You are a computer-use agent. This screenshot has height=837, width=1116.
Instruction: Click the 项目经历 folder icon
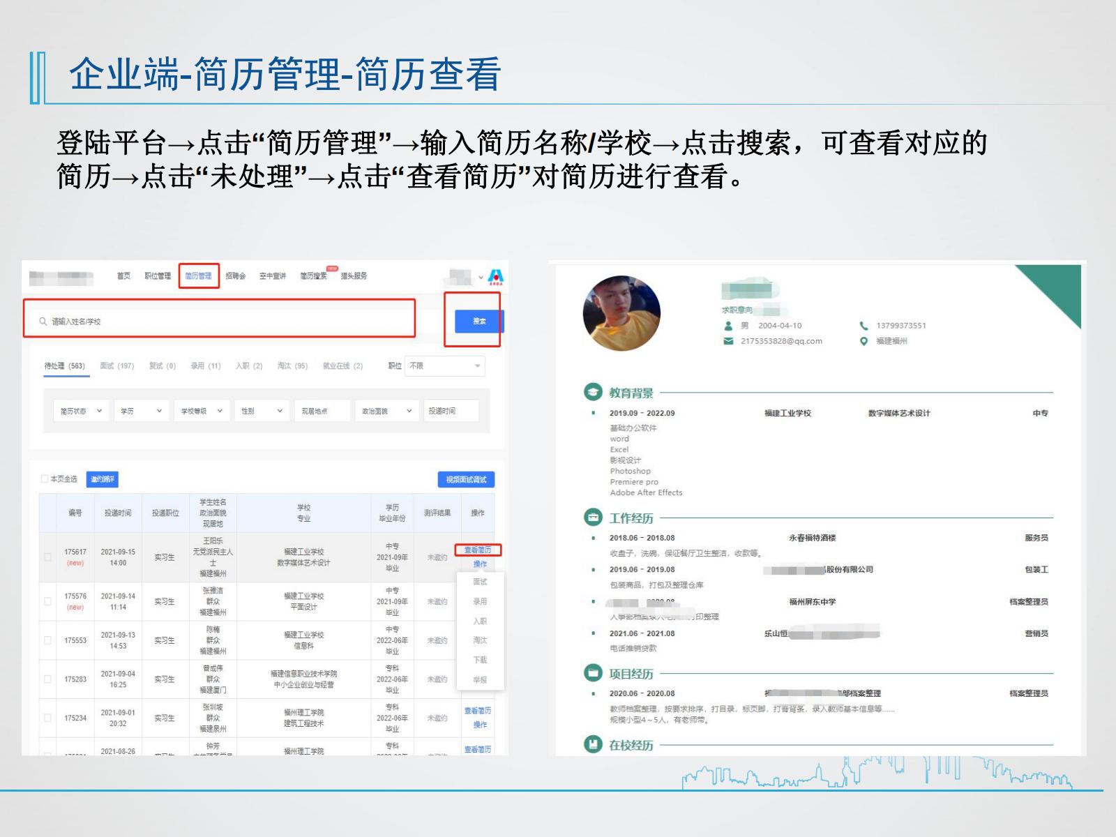pos(593,673)
